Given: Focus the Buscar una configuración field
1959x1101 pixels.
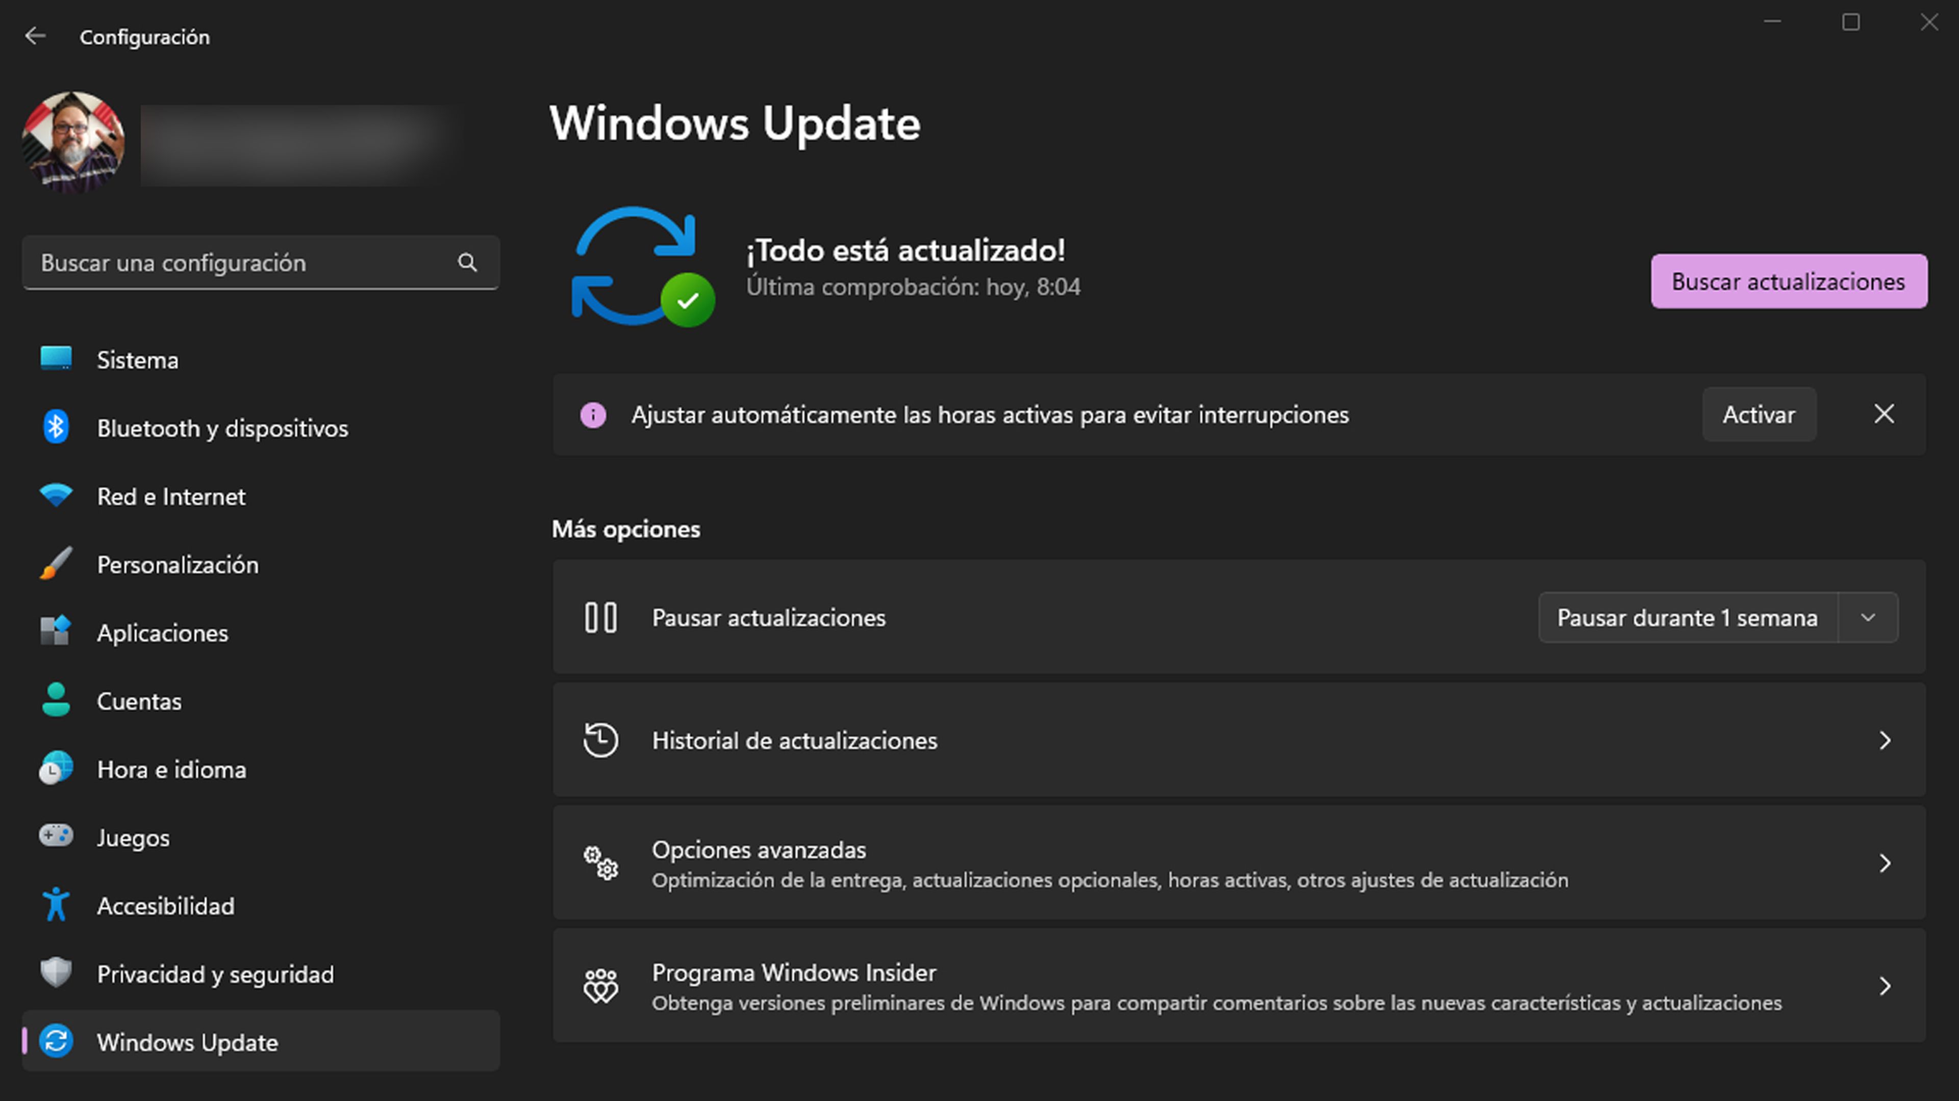Looking at the screenshot, I should tap(261, 263).
